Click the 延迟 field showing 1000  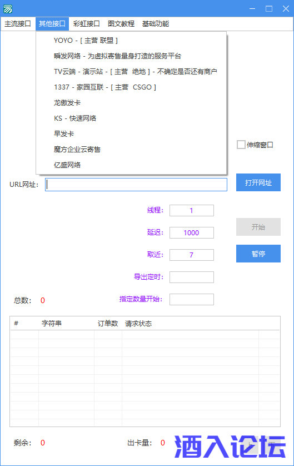(x=192, y=232)
